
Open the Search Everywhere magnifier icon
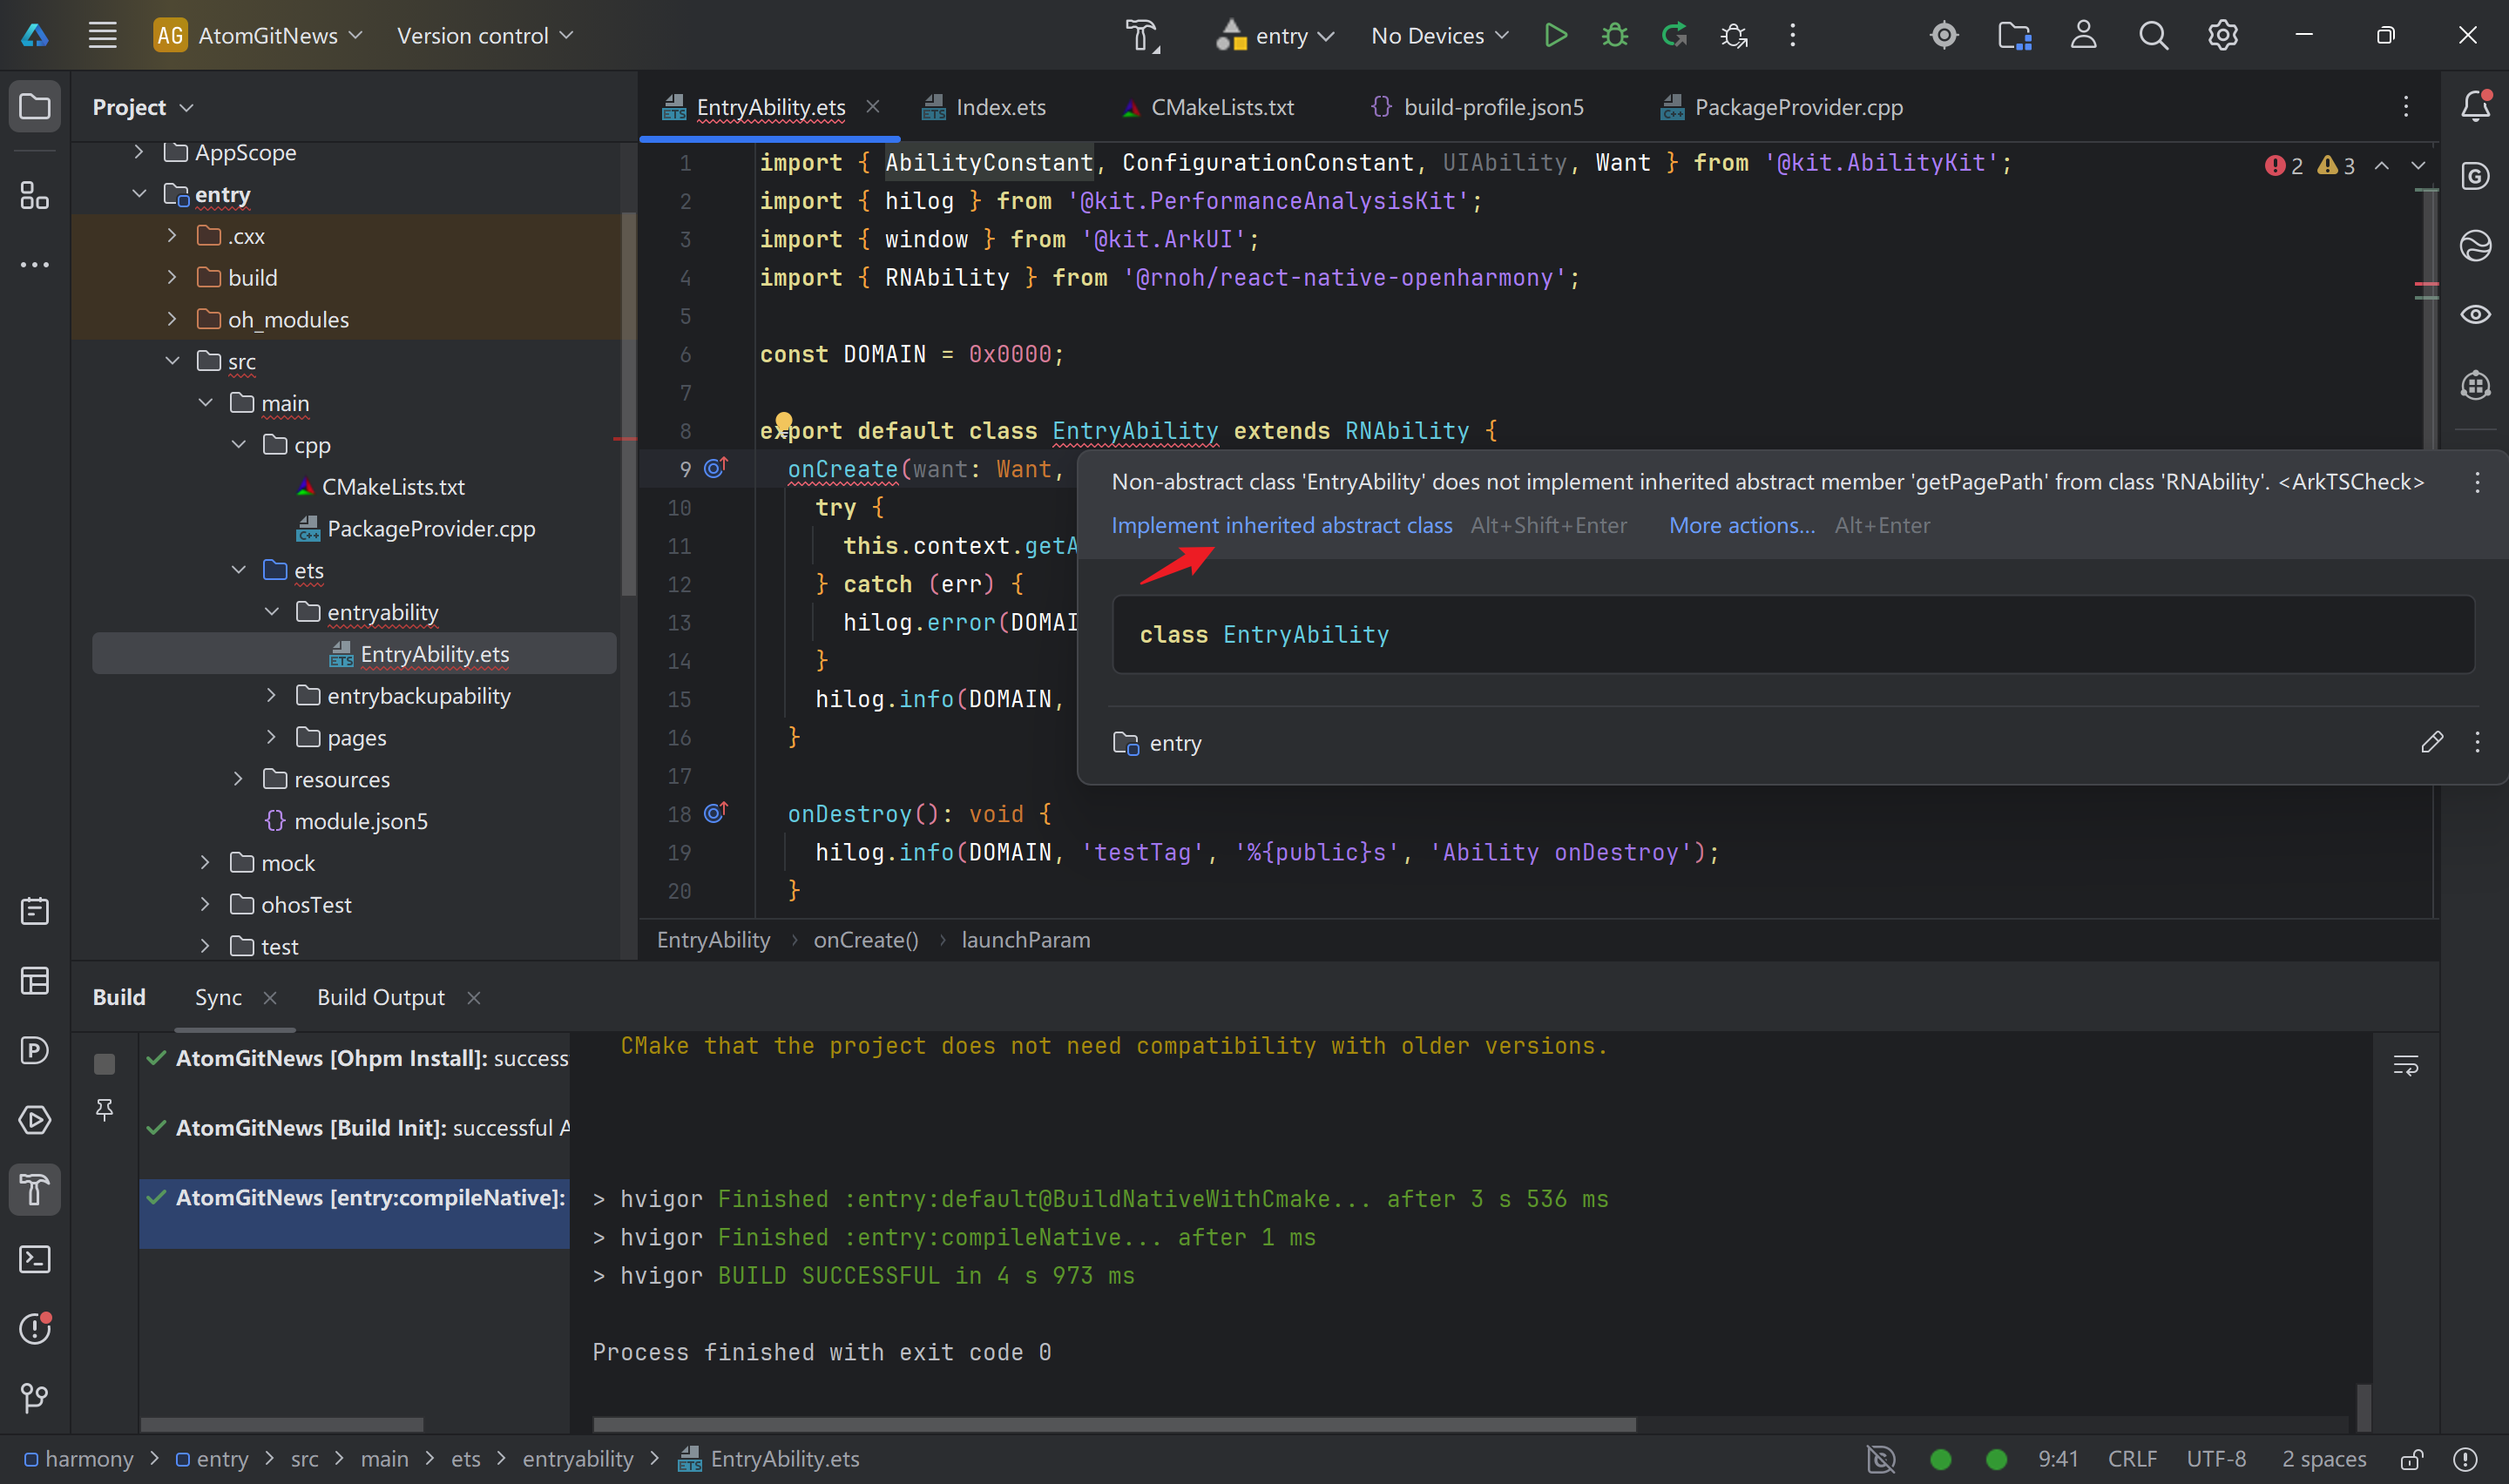coord(2153,36)
